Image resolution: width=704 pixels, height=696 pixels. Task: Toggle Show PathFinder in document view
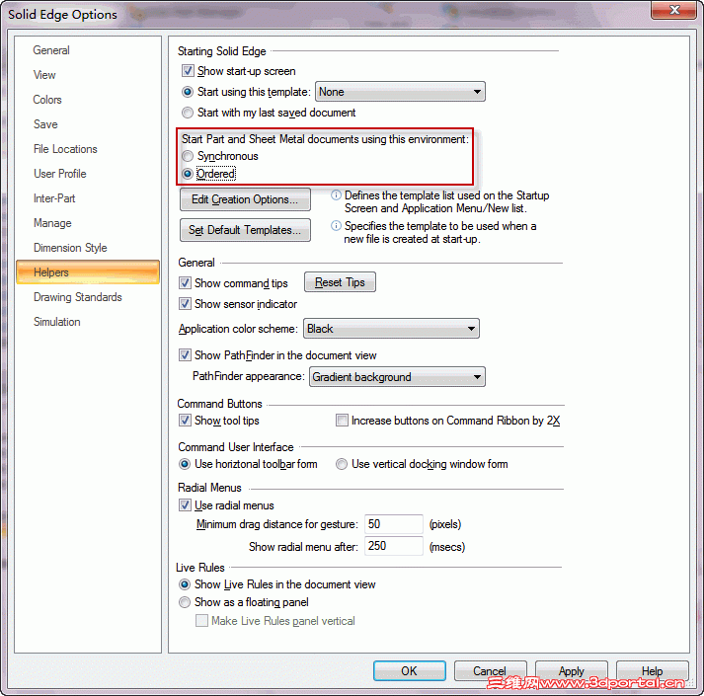click(x=185, y=355)
